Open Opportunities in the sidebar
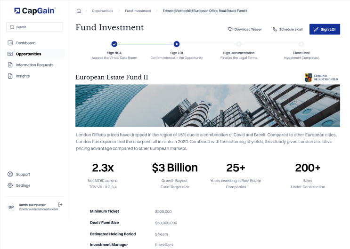 [x=28, y=54]
